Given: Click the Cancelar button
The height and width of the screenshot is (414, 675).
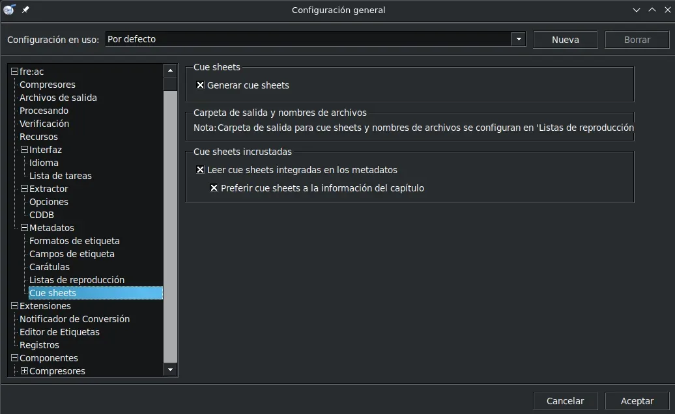Looking at the screenshot, I should click(x=564, y=400).
